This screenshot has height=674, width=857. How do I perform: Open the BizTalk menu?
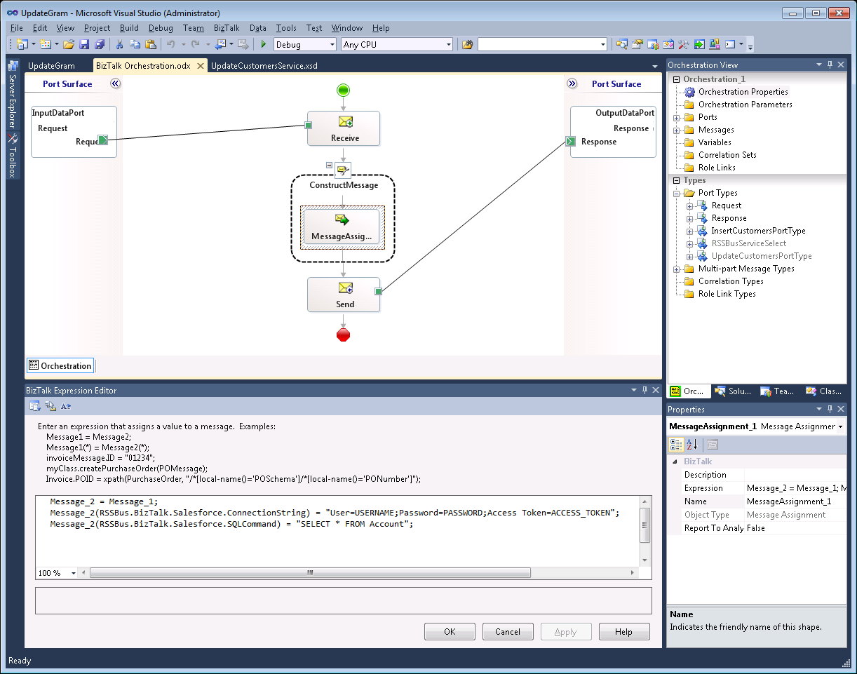(227, 28)
